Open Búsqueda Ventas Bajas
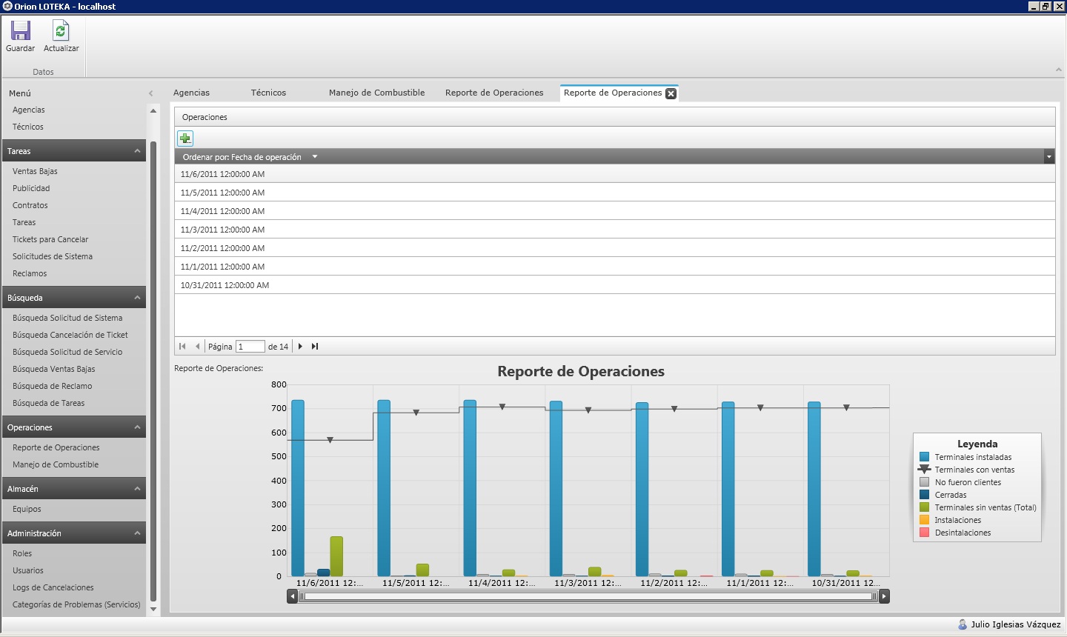 [x=53, y=369]
